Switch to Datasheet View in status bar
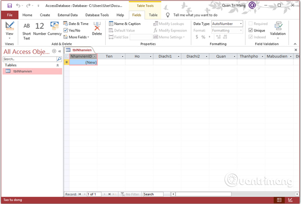The width and height of the screenshot is (301, 204). click(279, 200)
